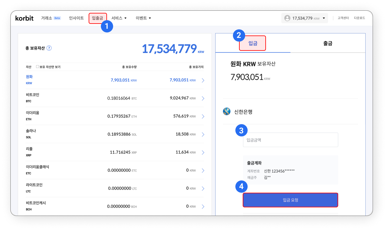Screen dimensions: 387x230
Task: Expand the 리플 XRP row chevron
Action: (x=203, y=152)
